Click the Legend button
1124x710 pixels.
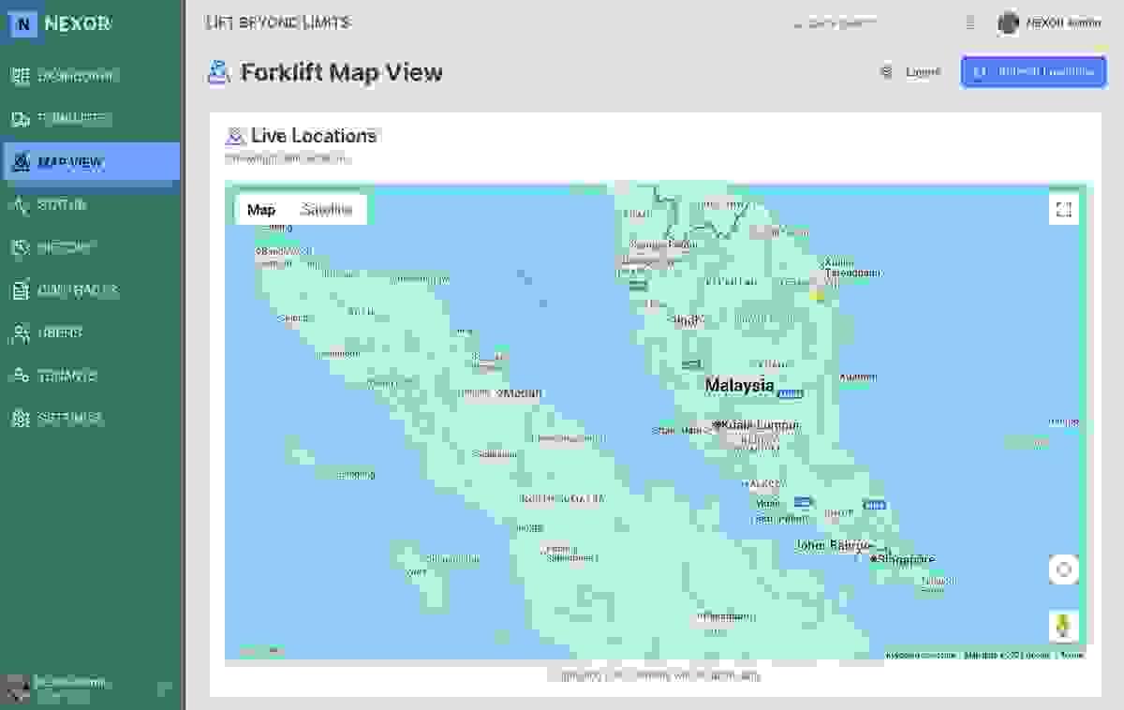click(x=911, y=72)
